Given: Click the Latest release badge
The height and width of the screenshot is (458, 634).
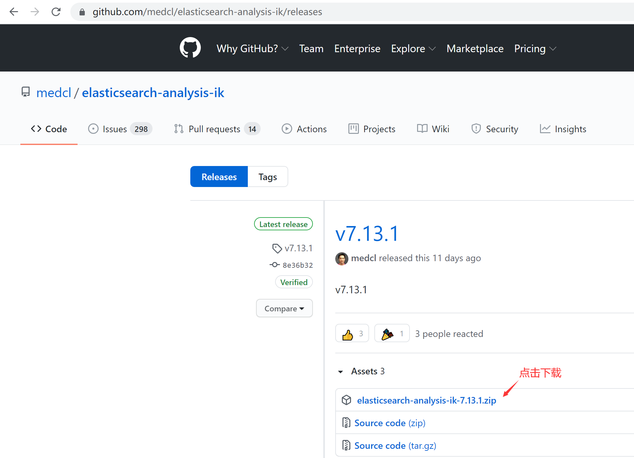Looking at the screenshot, I should click(283, 224).
